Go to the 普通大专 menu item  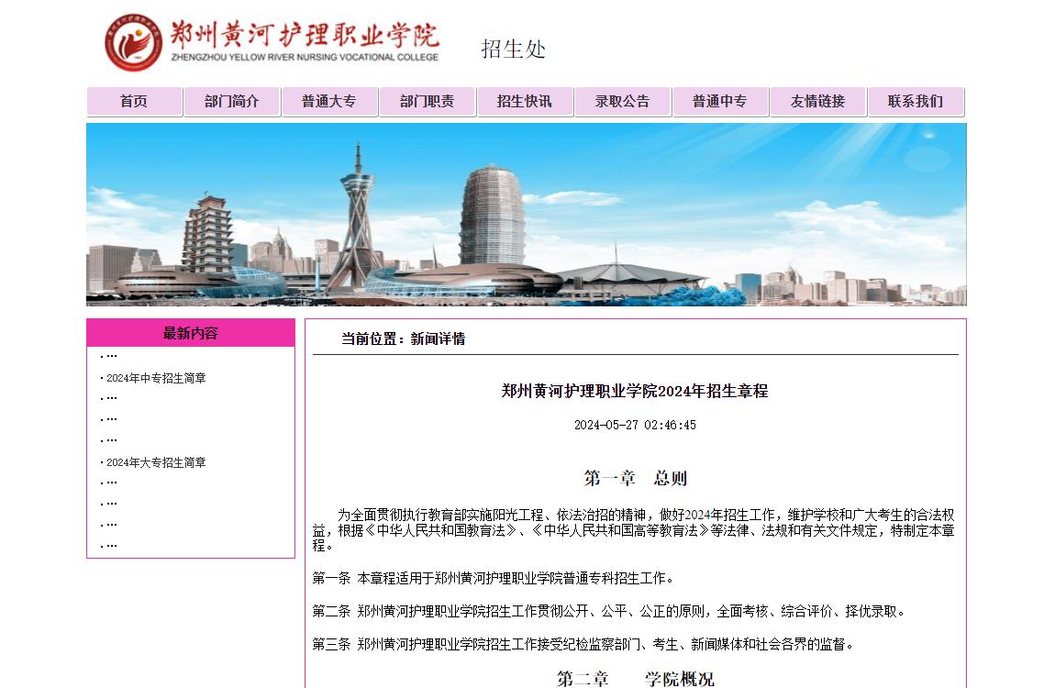pyautogui.click(x=329, y=102)
